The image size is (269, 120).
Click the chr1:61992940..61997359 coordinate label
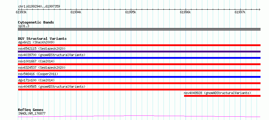39,7
